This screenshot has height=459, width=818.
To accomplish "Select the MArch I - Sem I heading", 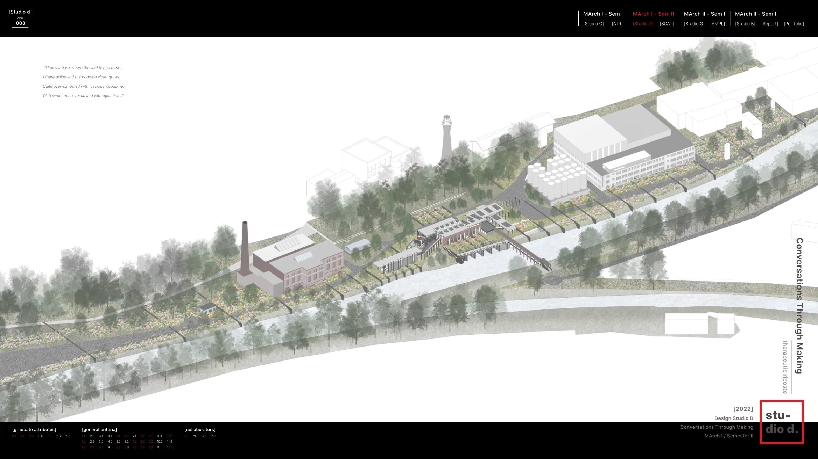I will point(603,14).
